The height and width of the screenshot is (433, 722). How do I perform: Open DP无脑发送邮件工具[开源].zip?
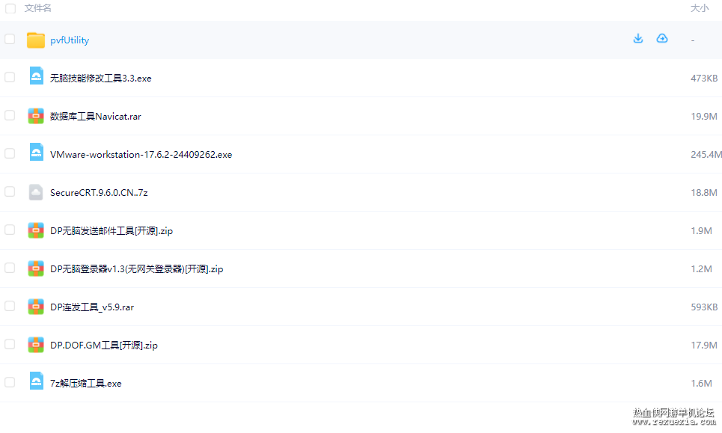(111, 231)
